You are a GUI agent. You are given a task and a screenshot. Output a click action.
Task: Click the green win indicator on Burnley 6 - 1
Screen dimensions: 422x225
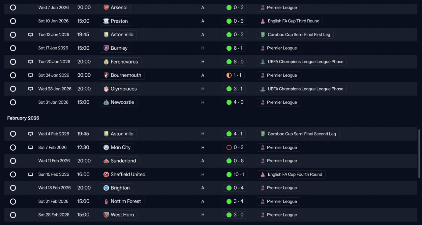point(229,48)
